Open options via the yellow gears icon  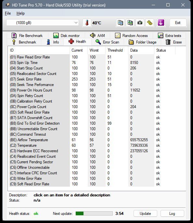point(149,23)
